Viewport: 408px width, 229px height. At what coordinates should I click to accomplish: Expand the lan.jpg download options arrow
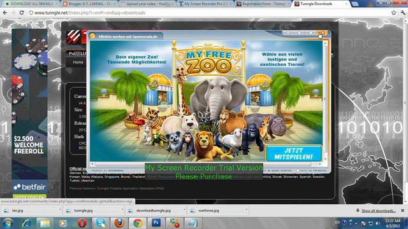point(59,210)
